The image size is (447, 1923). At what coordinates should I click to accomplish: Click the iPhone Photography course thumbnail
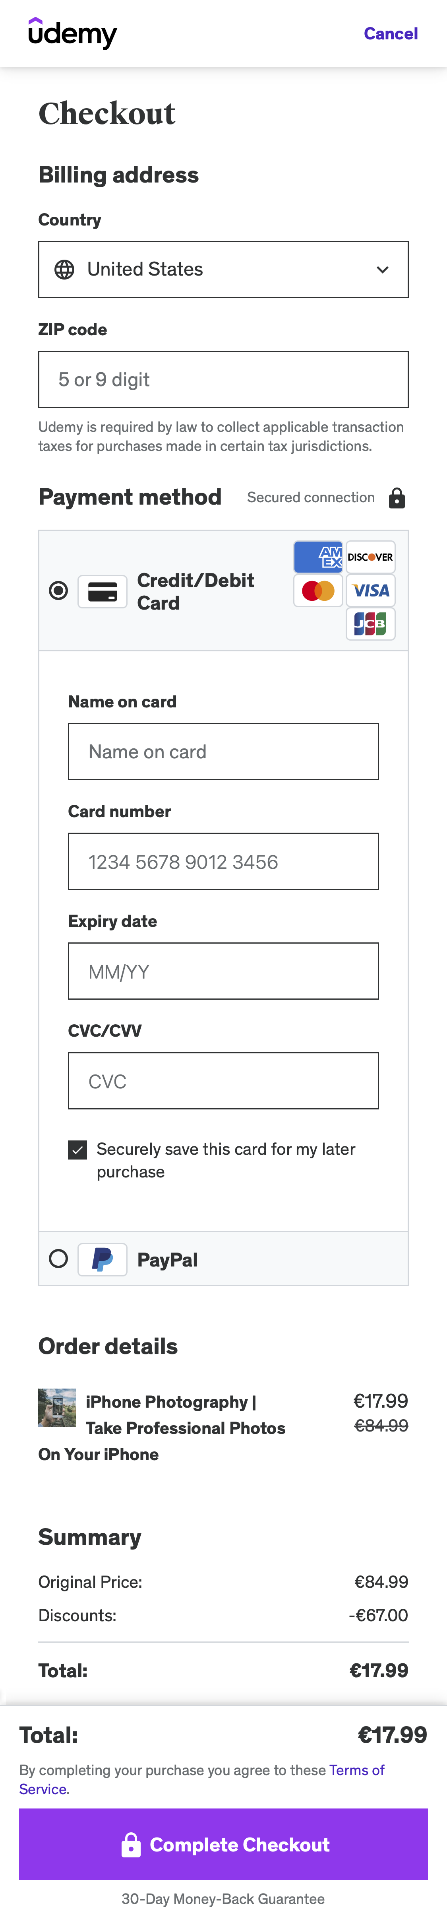tap(58, 1407)
